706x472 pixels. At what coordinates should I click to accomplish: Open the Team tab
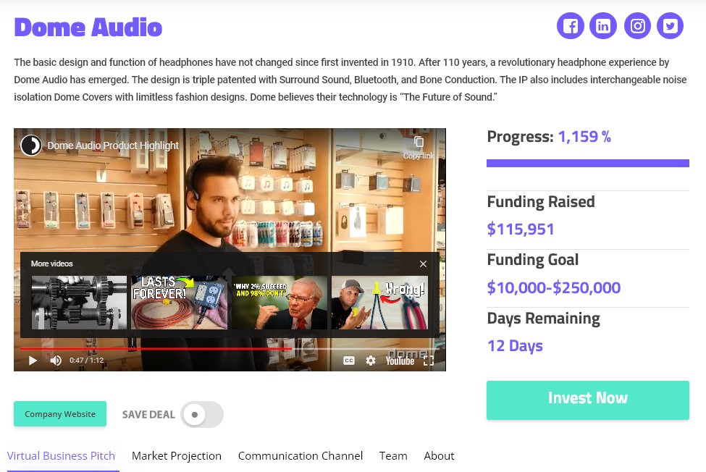pos(393,456)
